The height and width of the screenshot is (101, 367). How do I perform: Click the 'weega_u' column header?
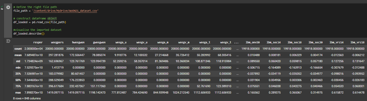pyautogui.click(x=121, y=42)
